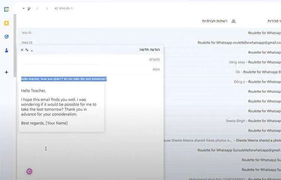Image resolution: width=281 pixels, height=180 pixels.
Task: Select the suggested 'Hello Teacher' rewritten email card
Action: pos(62,107)
